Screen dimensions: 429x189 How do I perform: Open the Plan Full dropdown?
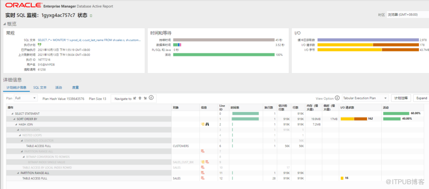coord(26,98)
